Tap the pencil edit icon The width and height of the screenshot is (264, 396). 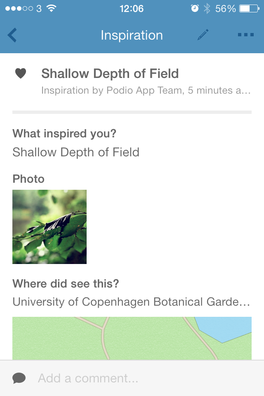[203, 35]
